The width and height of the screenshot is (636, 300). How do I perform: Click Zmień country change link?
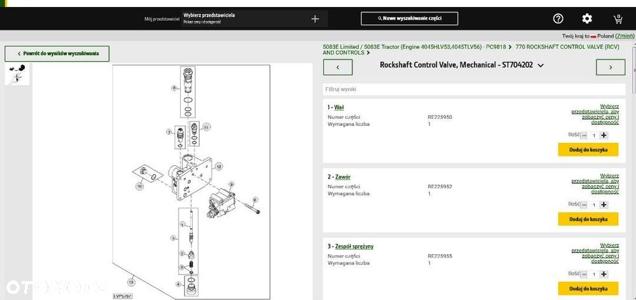coord(625,36)
